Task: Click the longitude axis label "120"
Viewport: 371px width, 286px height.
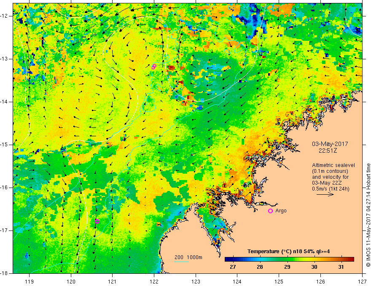Action: point(71,281)
